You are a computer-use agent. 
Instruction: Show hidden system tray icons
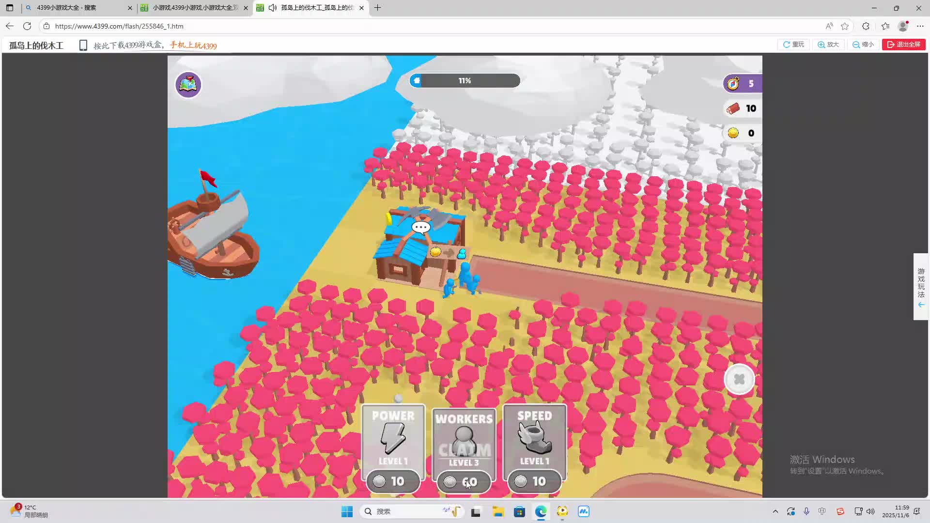775,511
